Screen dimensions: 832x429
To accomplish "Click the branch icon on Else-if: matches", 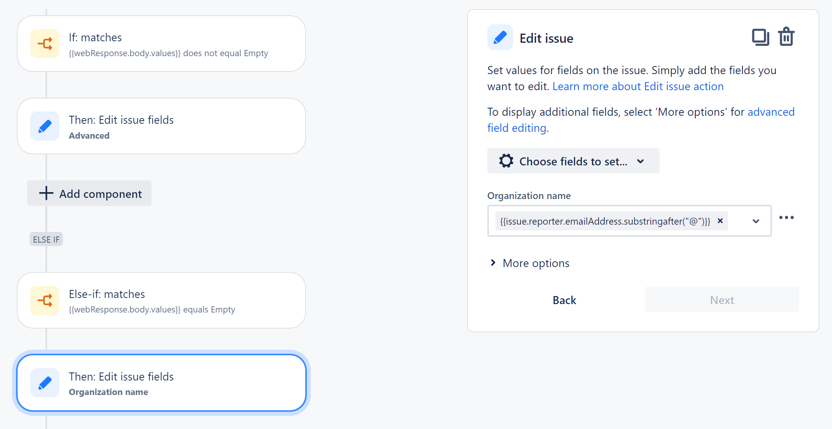I will point(45,301).
